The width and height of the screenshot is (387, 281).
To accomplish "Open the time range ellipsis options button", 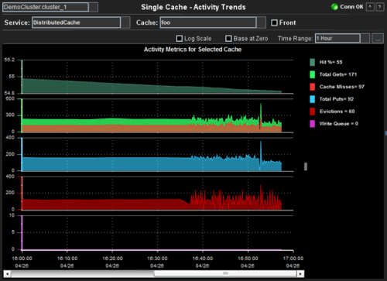I will [x=378, y=39].
